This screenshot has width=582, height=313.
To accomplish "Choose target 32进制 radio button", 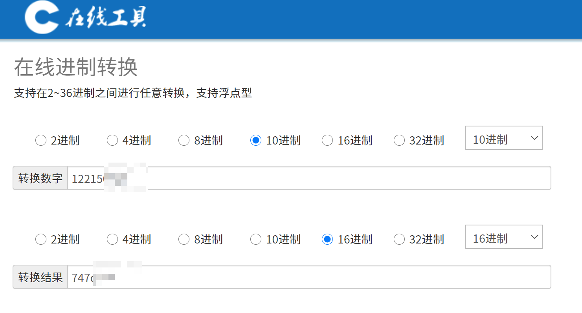I will [399, 239].
